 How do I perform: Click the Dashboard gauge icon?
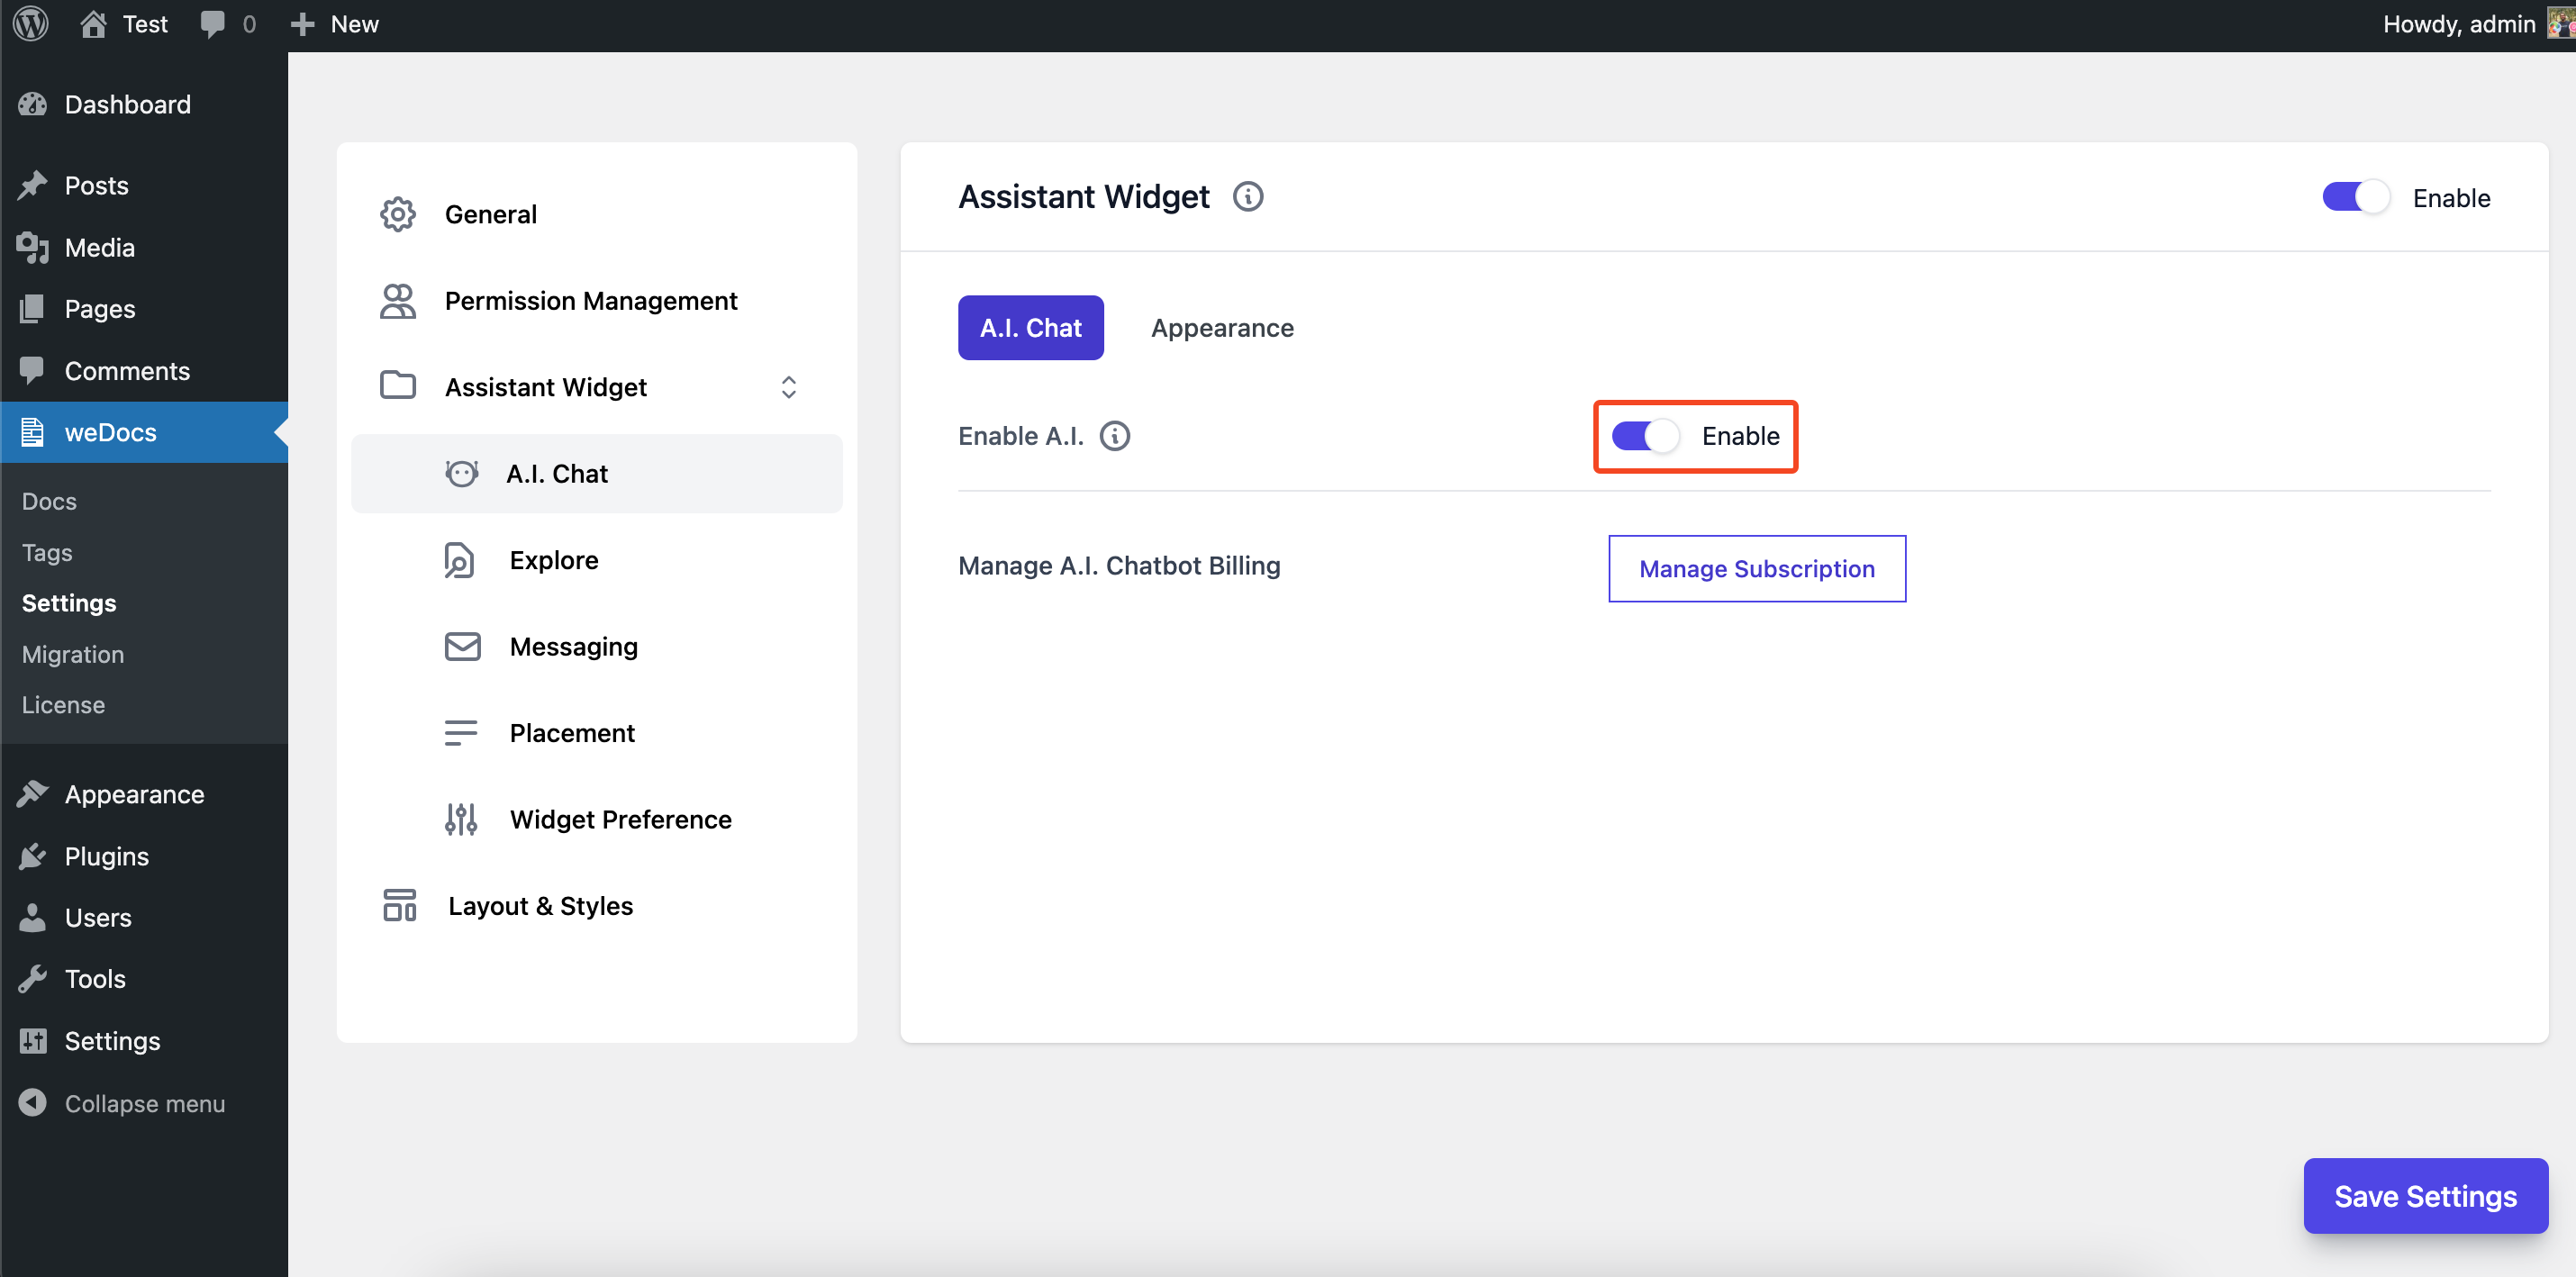(33, 104)
